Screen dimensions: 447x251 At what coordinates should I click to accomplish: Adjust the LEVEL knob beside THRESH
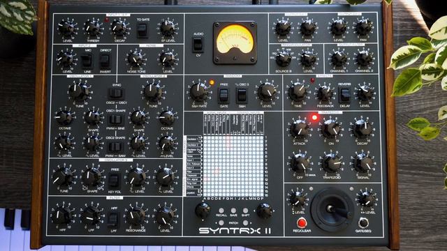pos(67,28)
